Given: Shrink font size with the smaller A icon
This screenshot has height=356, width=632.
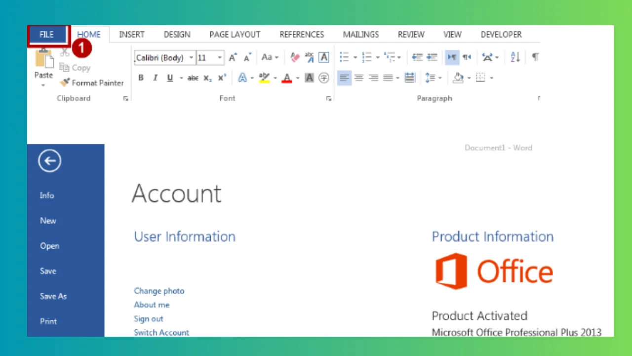Looking at the screenshot, I should click(x=247, y=58).
